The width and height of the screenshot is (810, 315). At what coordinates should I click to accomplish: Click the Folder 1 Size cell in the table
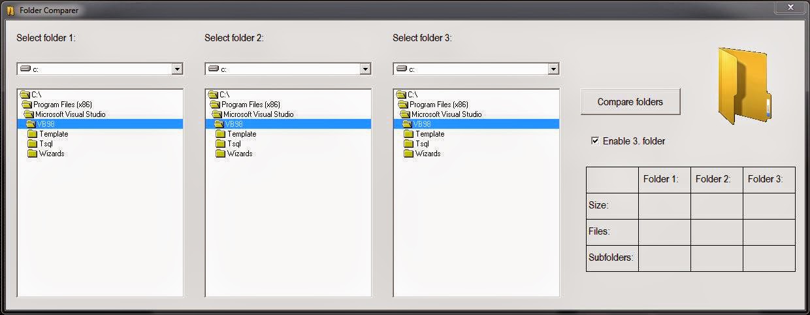(664, 206)
